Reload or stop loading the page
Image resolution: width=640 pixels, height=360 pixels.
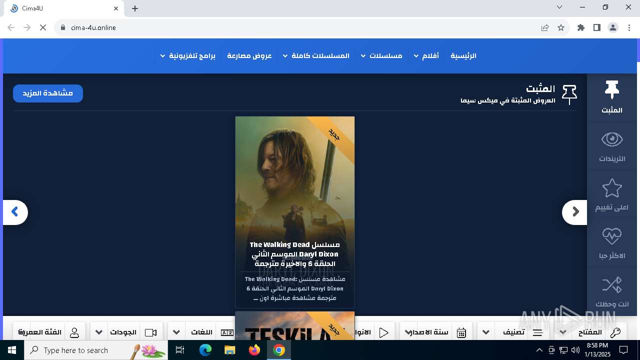click(43, 27)
